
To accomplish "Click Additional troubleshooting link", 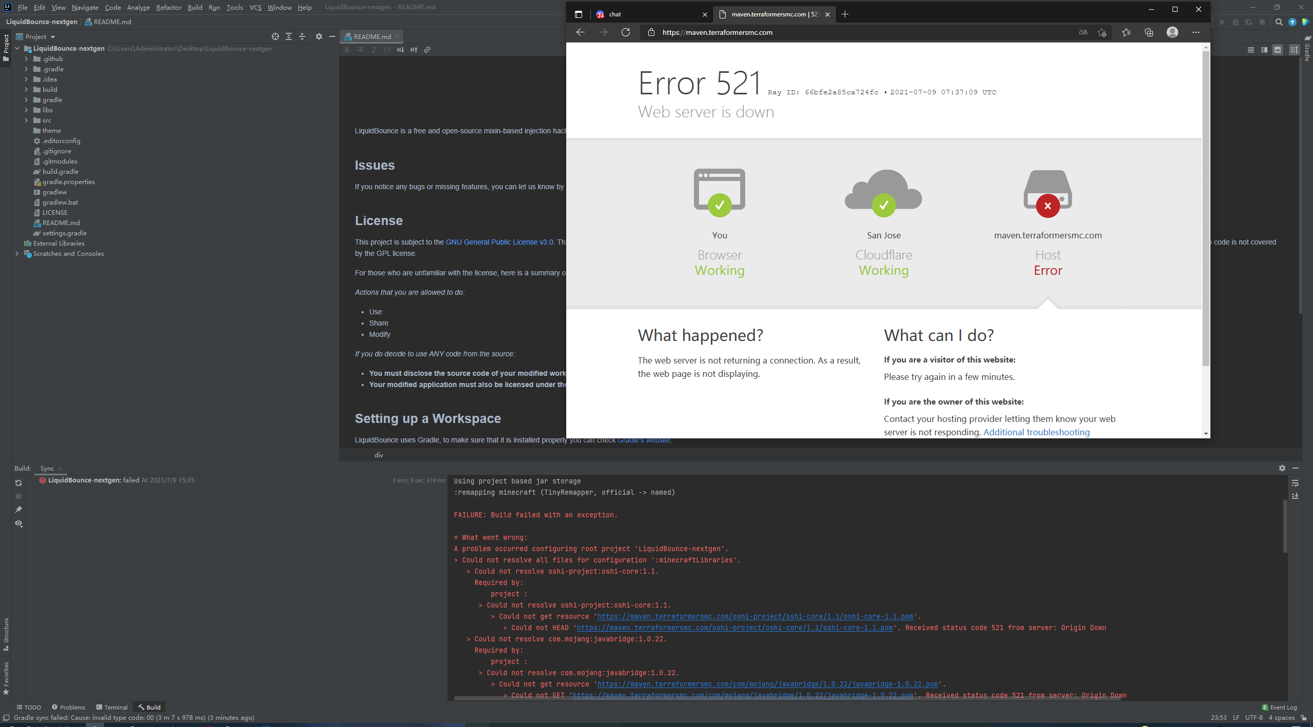I will 1036,432.
